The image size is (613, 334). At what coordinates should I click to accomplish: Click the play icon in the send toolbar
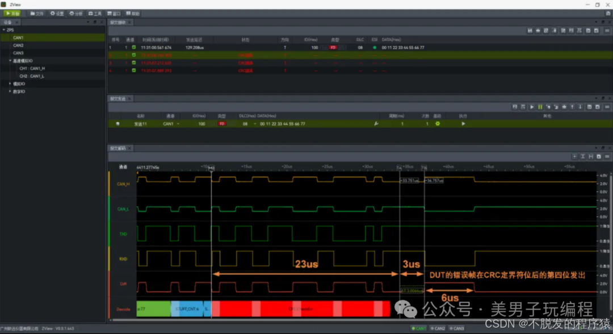(532, 107)
